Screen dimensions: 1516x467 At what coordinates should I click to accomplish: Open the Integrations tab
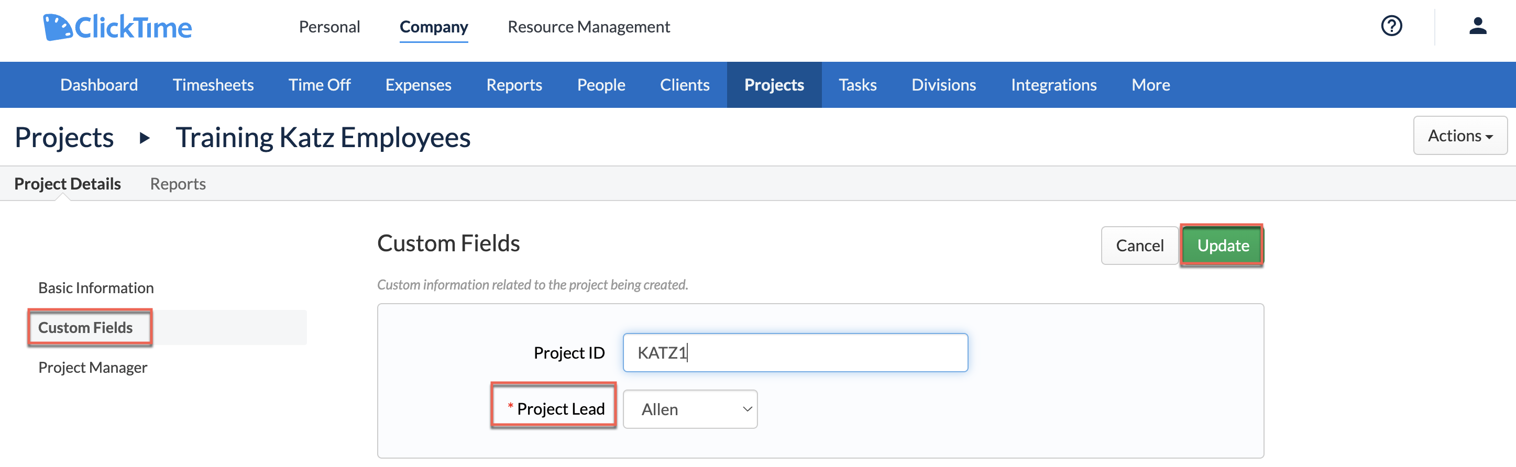tap(1053, 85)
